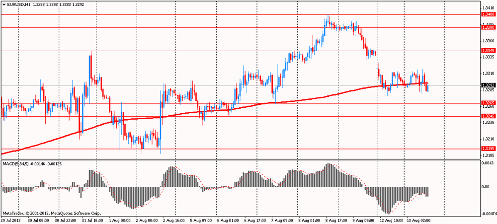
Task: Click the 6 Aug 17:00 time label
Action: (x=254, y=220)
